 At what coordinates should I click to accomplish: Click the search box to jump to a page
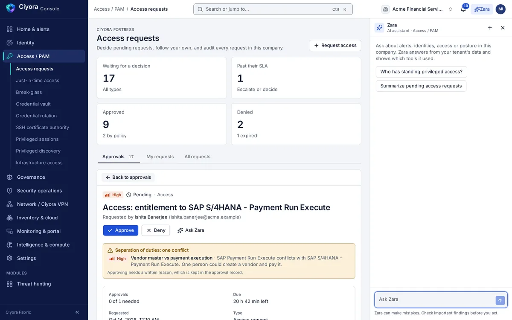[x=273, y=9]
